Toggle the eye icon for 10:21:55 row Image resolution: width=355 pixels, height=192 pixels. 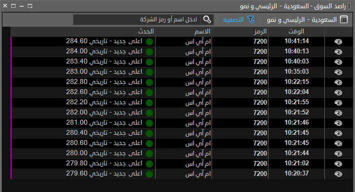point(338,103)
